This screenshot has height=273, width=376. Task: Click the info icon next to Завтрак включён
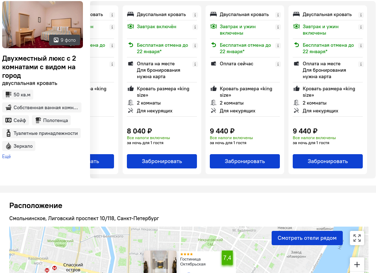[x=195, y=27]
